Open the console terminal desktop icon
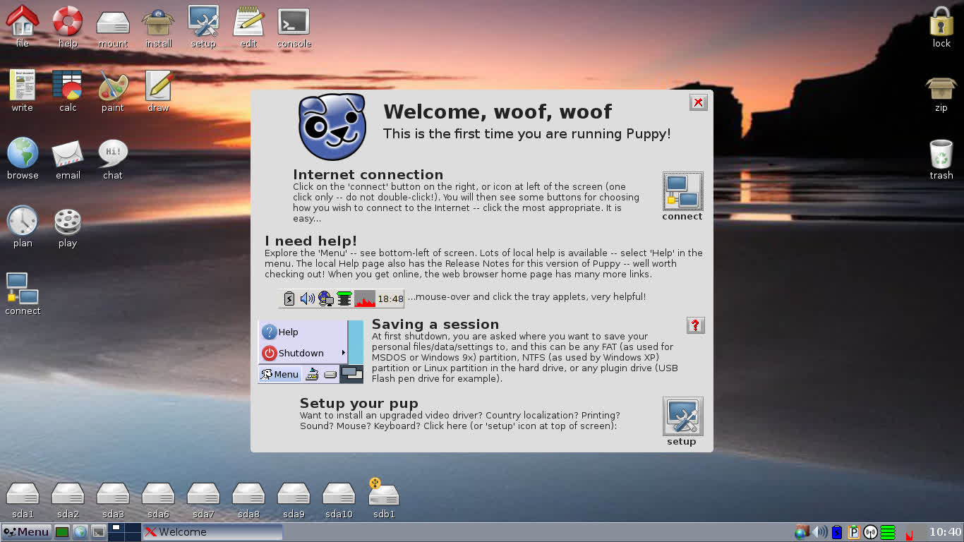 coord(294,21)
